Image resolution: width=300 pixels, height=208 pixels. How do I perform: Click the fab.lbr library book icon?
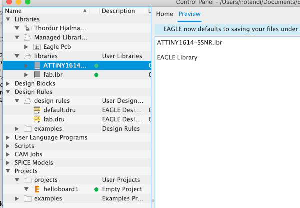pyautogui.click(x=37, y=75)
